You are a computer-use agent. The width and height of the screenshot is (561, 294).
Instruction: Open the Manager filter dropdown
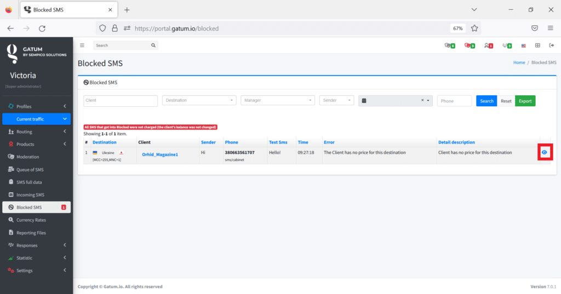click(278, 101)
